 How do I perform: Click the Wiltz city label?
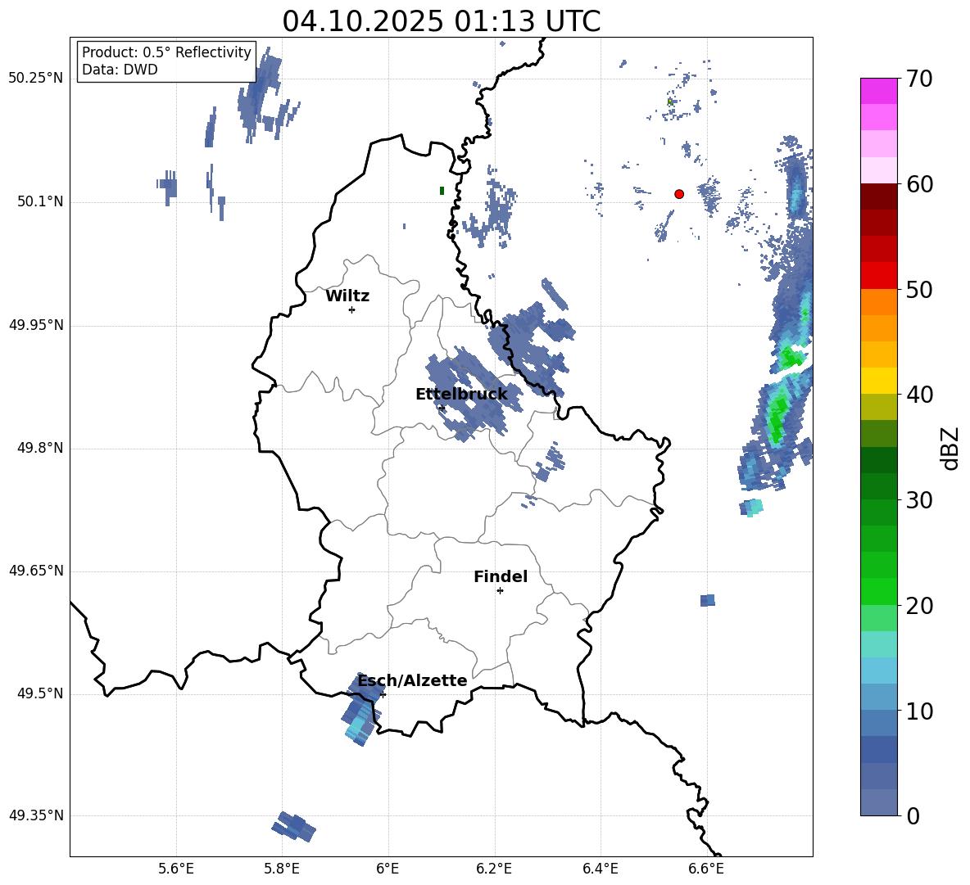(347, 296)
